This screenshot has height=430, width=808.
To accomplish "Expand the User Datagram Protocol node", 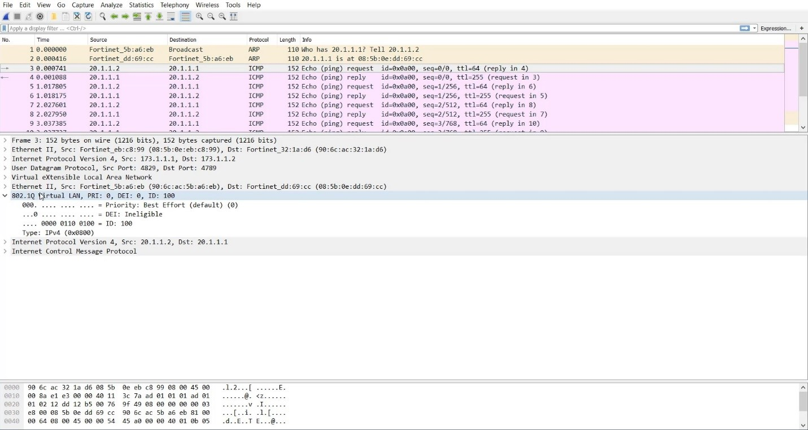I will pos(5,168).
